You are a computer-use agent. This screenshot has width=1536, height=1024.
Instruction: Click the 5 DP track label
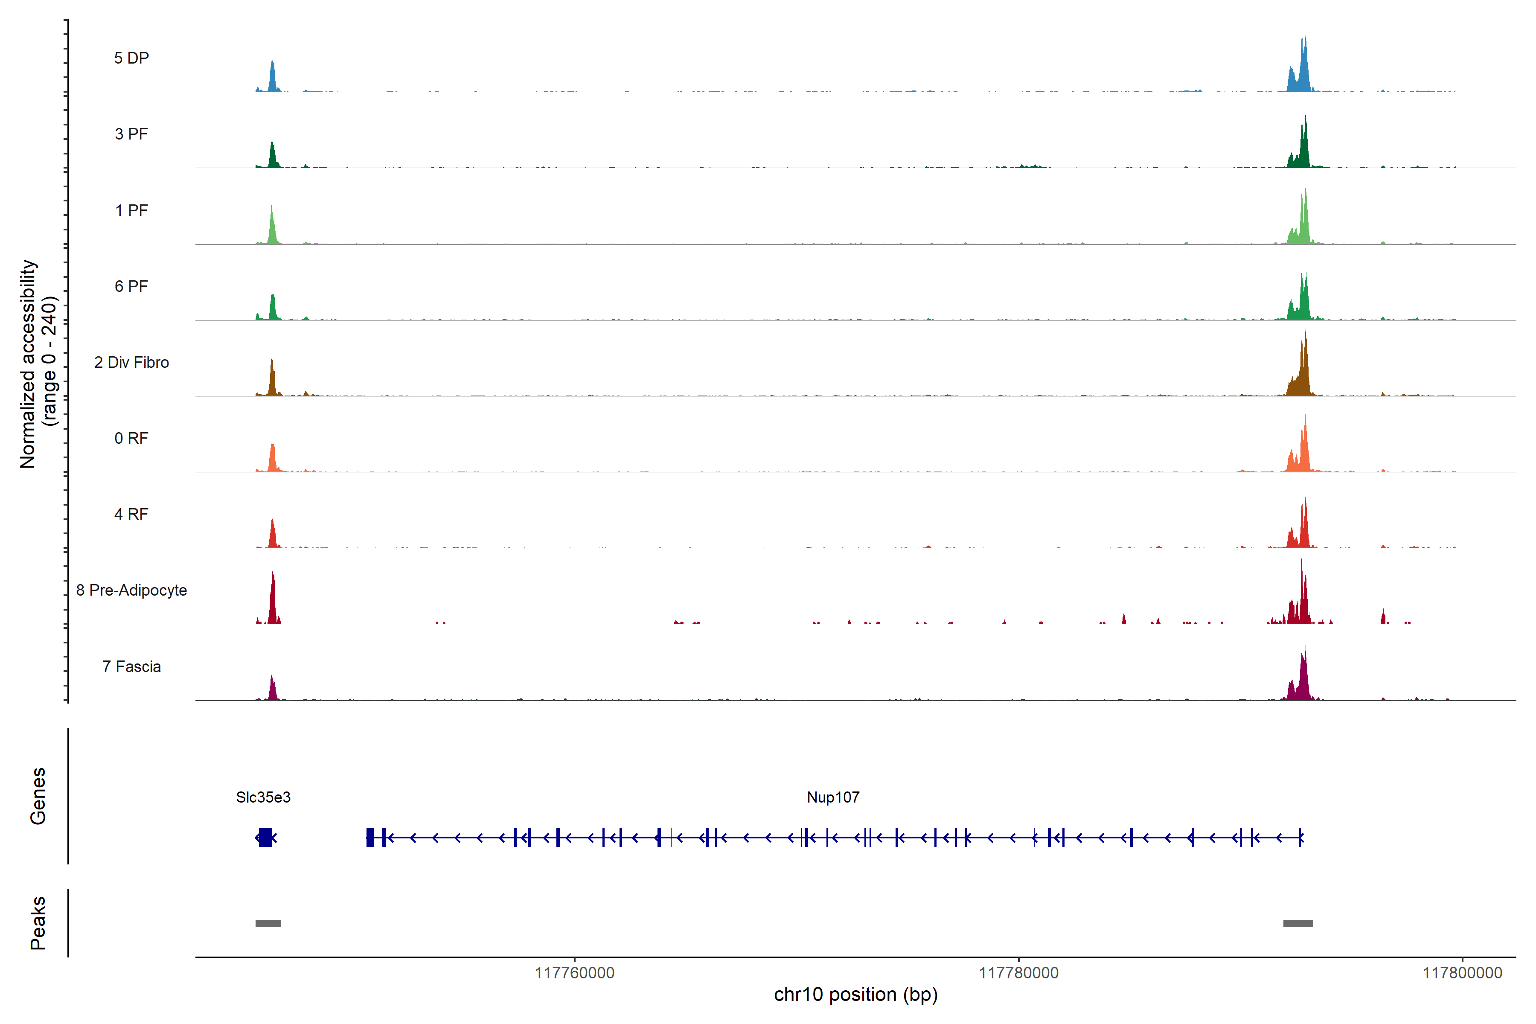pyautogui.click(x=131, y=58)
